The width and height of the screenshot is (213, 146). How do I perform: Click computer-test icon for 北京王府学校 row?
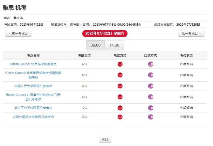(120, 108)
